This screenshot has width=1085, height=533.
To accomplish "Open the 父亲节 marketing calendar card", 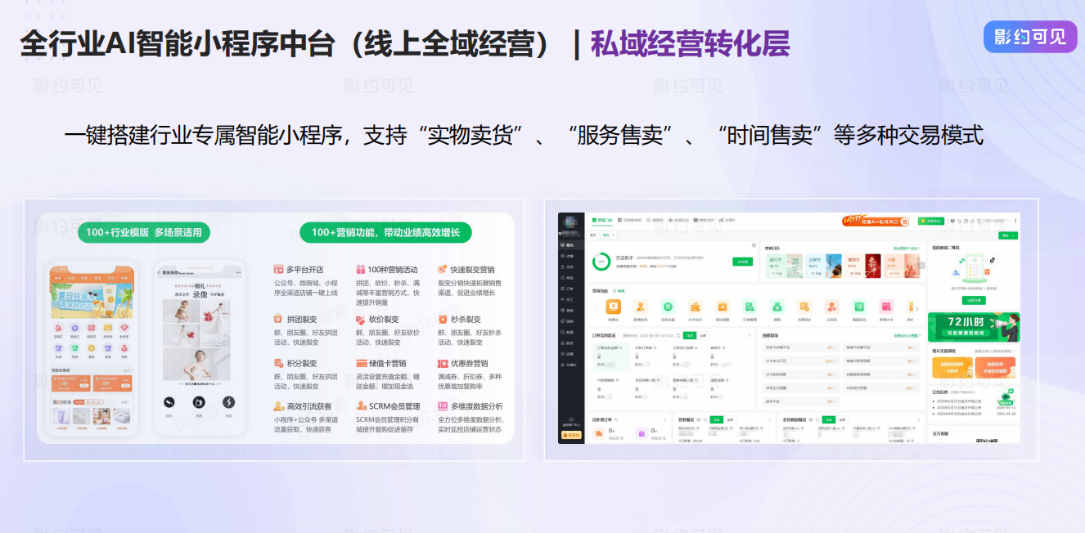I will coord(824,266).
